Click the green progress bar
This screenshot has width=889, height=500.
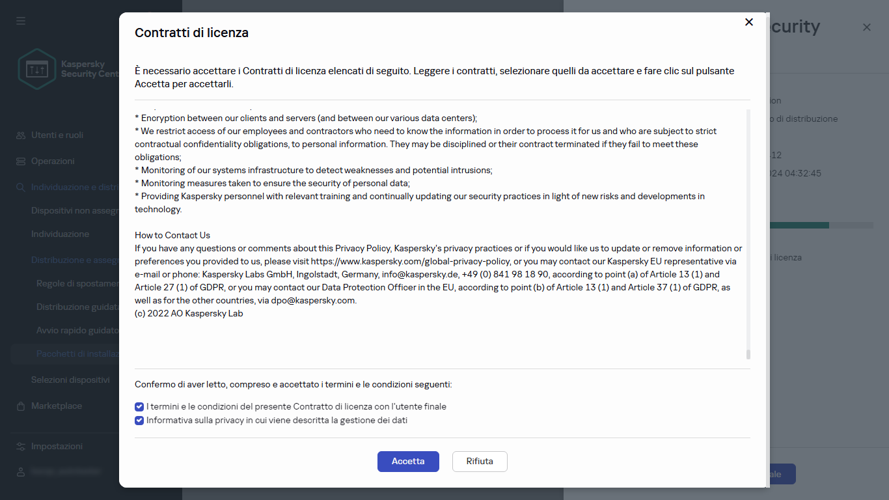coord(799,225)
